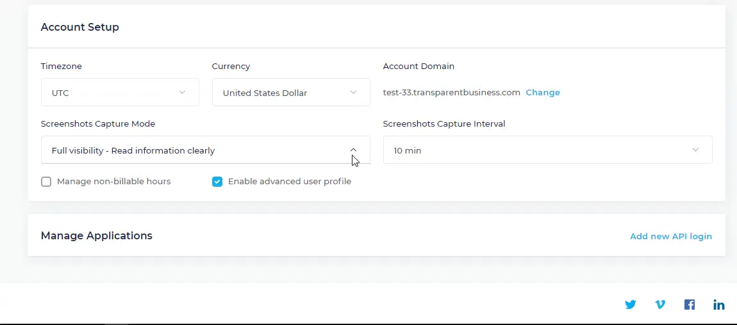737x325 pixels.
Task: Click the "Manage non-billable hours" label text
Action: (114, 182)
